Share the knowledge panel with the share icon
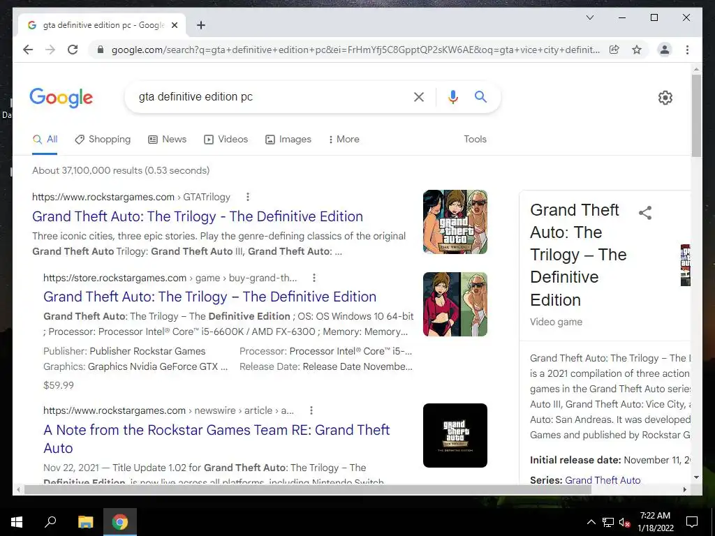 coord(644,212)
